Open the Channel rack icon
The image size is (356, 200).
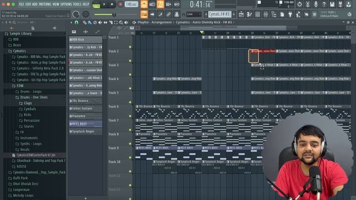tap(258, 14)
